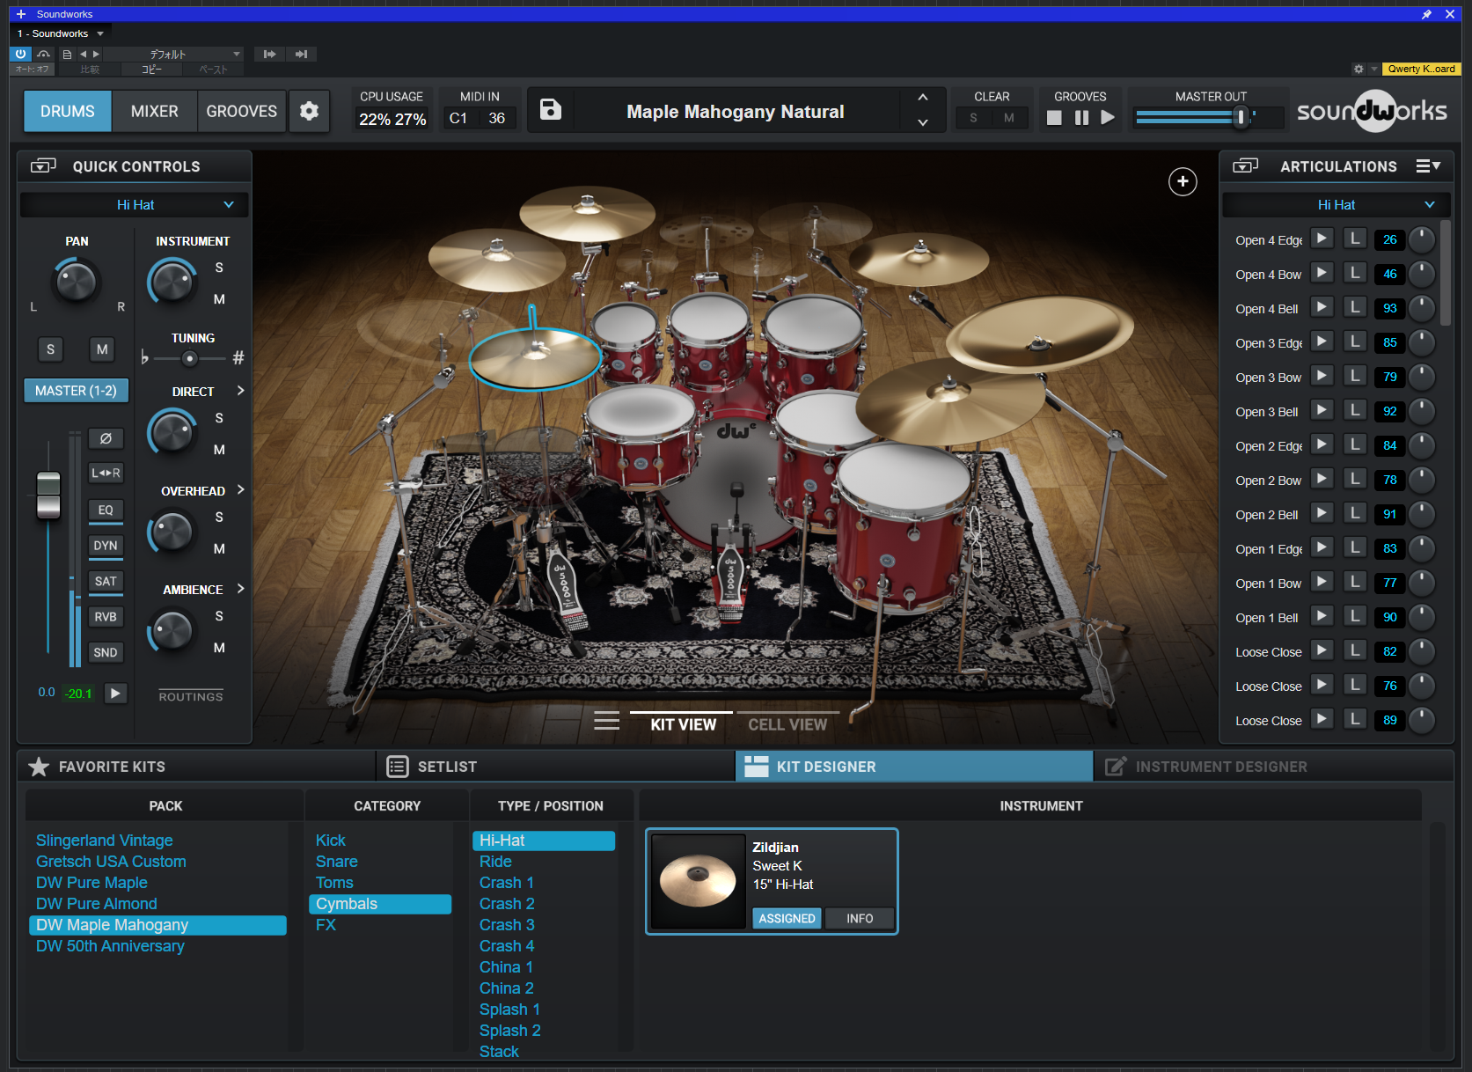Play the groove

tap(1108, 117)
